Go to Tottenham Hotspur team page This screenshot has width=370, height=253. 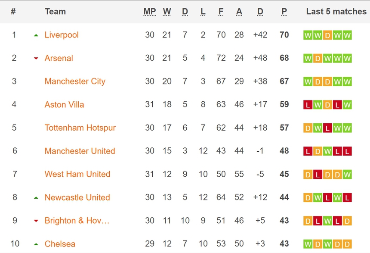80,128
